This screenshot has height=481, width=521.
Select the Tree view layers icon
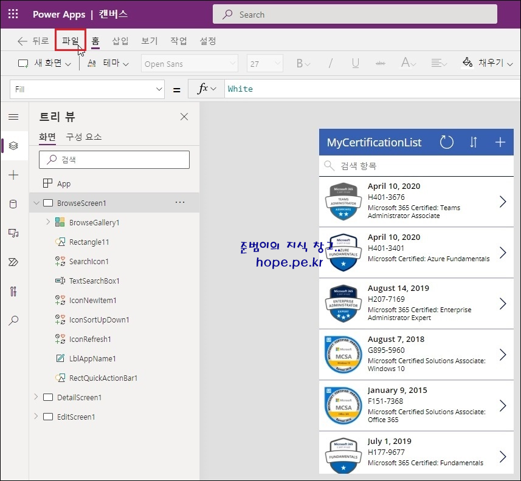pos(13,146)
